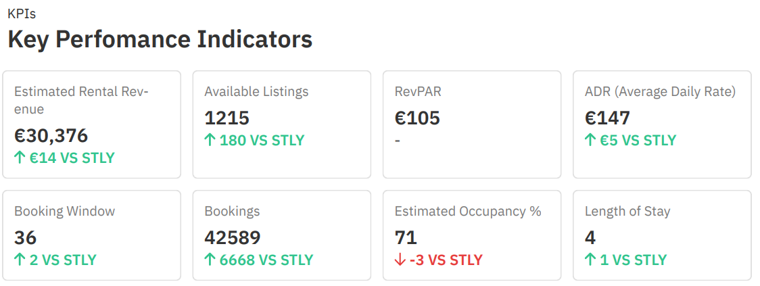Click up arrow beside 180 VS STLY
The height and width of the screenshot is (286, 760).
210,141
